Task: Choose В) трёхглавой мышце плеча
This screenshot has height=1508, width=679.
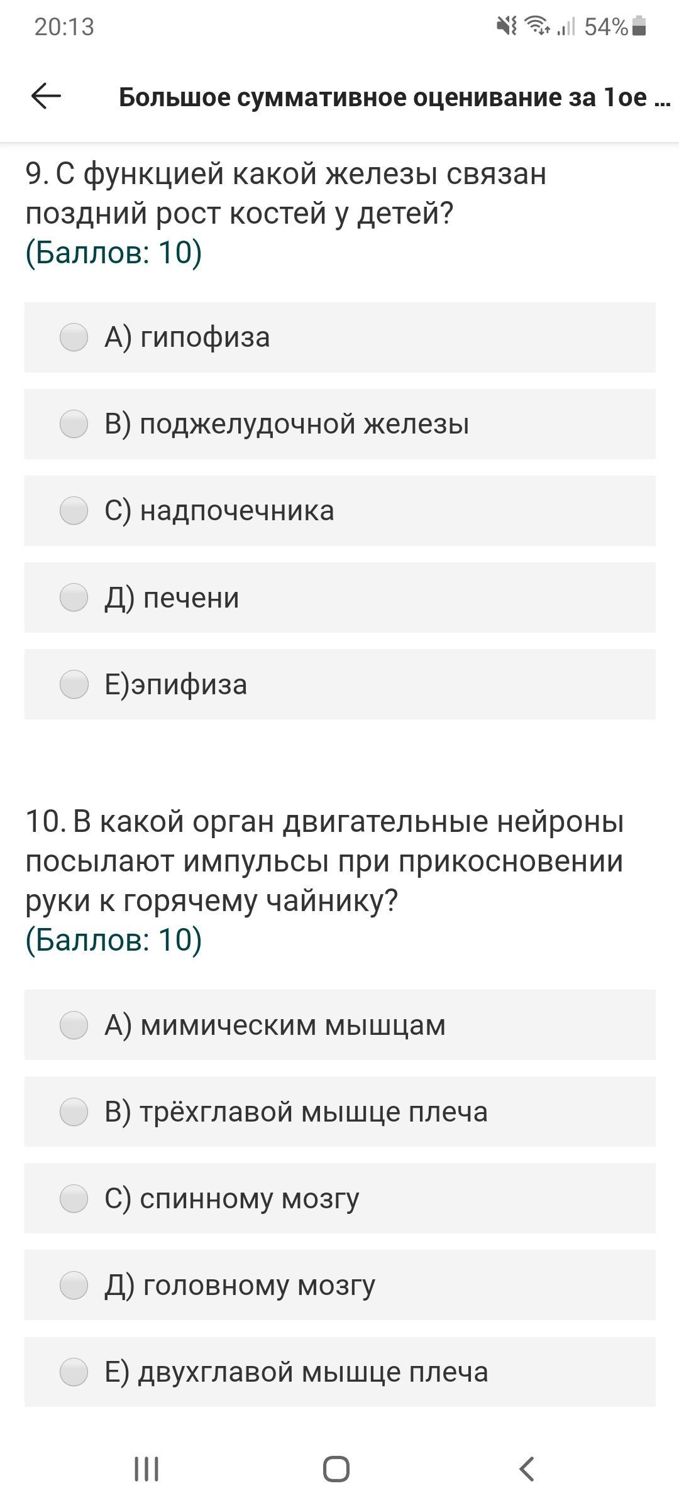Action: 74,1112
